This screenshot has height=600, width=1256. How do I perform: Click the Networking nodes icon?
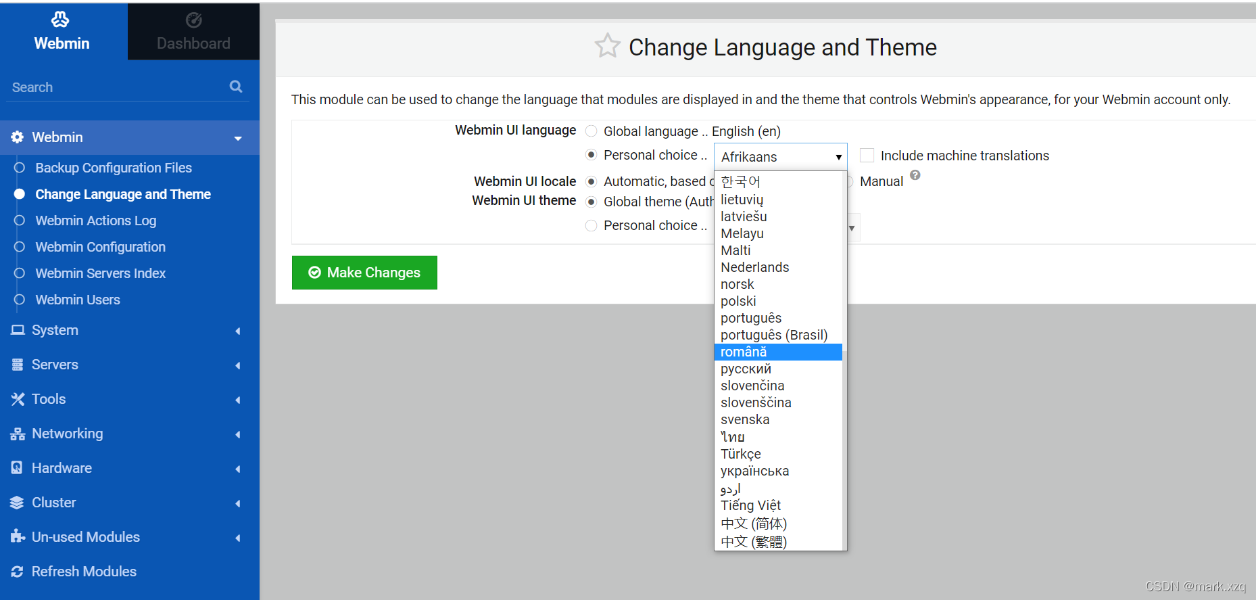click(18, 434)
